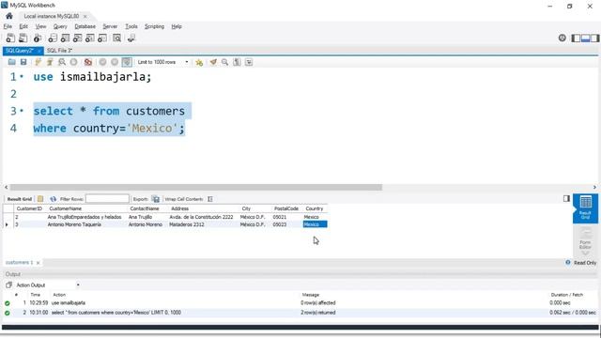Beautify query broom icon

pos(213,62)
